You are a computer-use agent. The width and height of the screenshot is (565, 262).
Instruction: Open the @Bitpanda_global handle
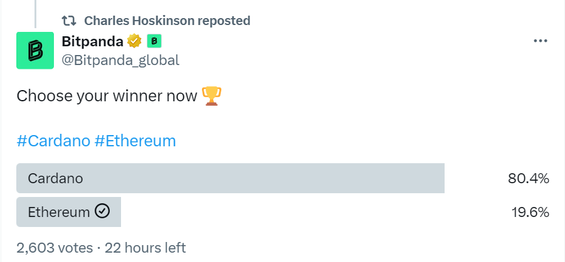tap(120, 60)
